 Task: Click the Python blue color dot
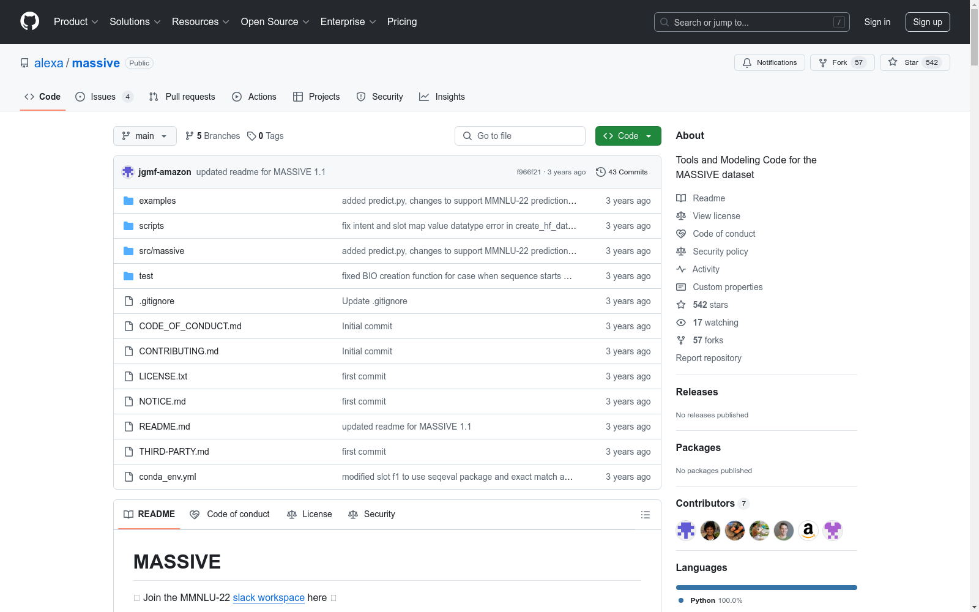681,600
